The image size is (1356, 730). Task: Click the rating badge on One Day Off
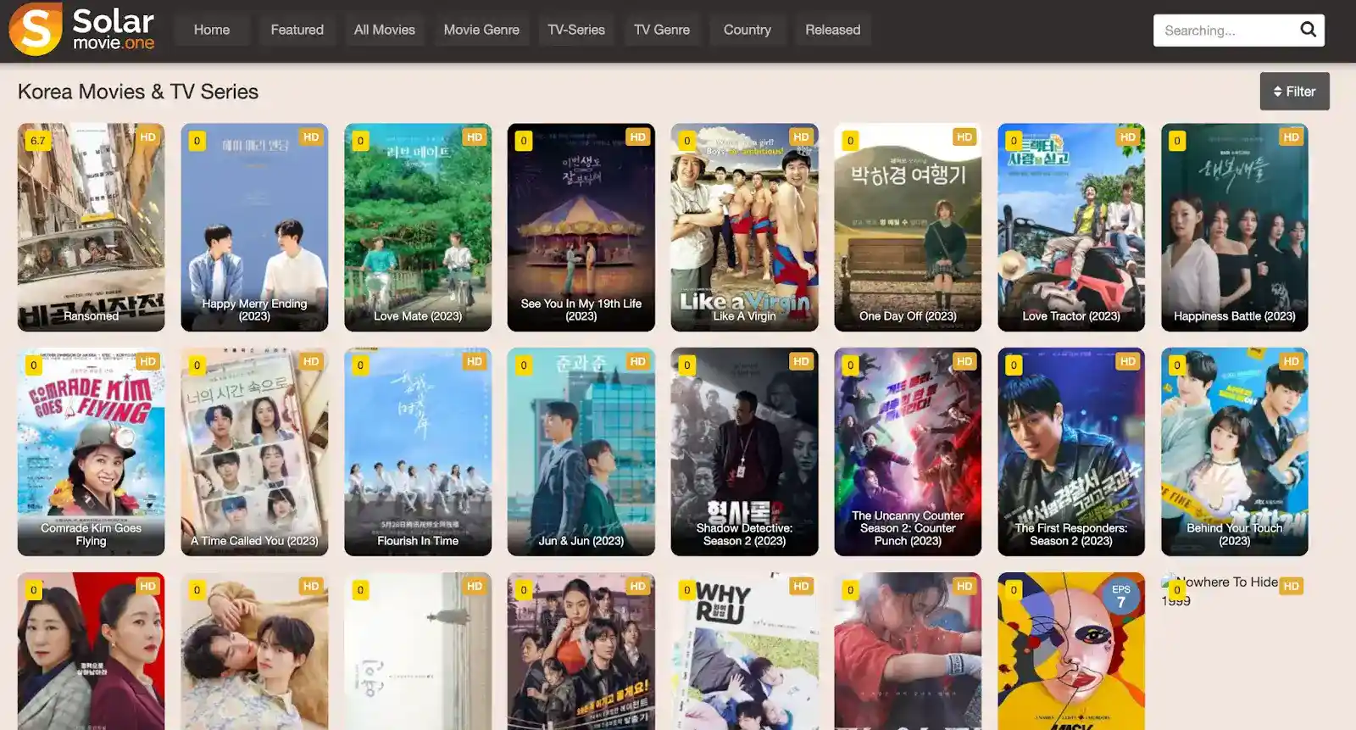(x=850, y=141)
